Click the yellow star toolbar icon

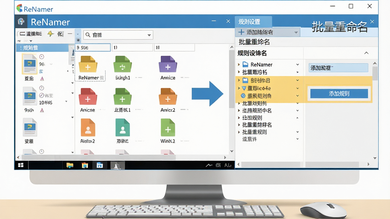coord(51,33)
